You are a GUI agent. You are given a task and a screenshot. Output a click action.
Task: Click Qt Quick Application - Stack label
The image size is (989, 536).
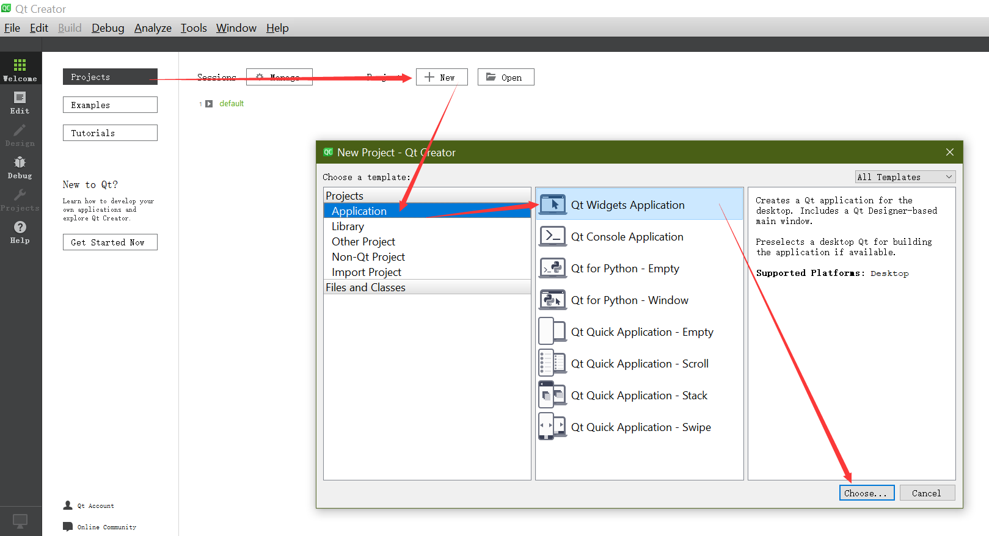click(639, 396)
